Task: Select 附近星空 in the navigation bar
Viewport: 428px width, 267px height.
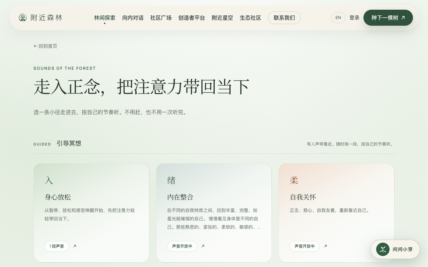Action: click(222, 18)
